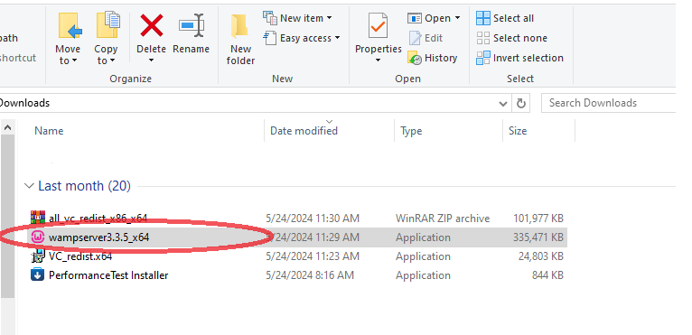Click Invert selection in the ribbon
Viewport: 692px width, 335px height.
(x=519, y=58)
